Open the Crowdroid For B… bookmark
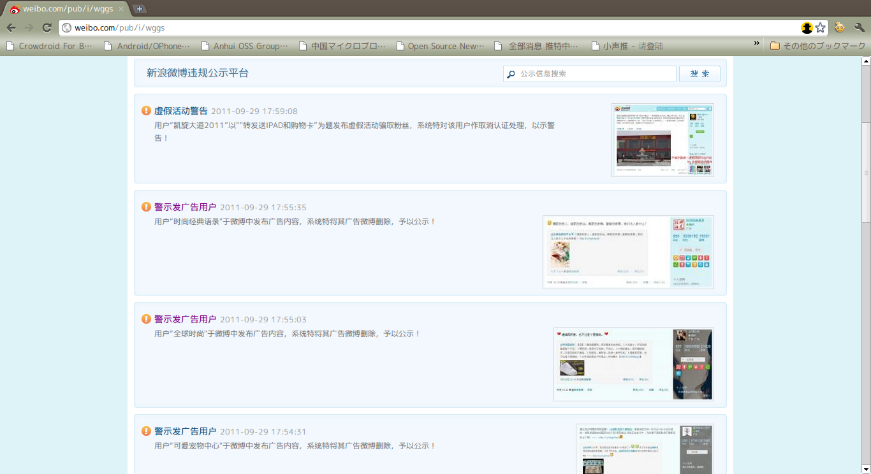Screen dimensions: 871x474 click(50, 46)
